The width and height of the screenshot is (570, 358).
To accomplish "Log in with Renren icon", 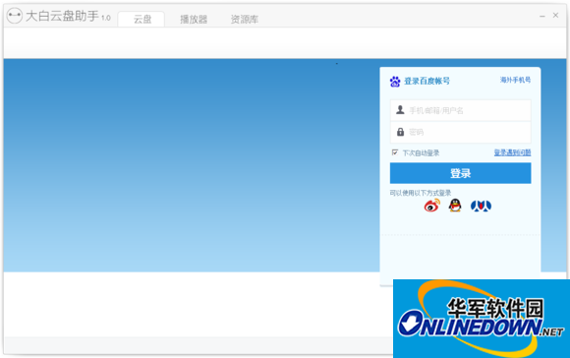I will pos(481,206).
